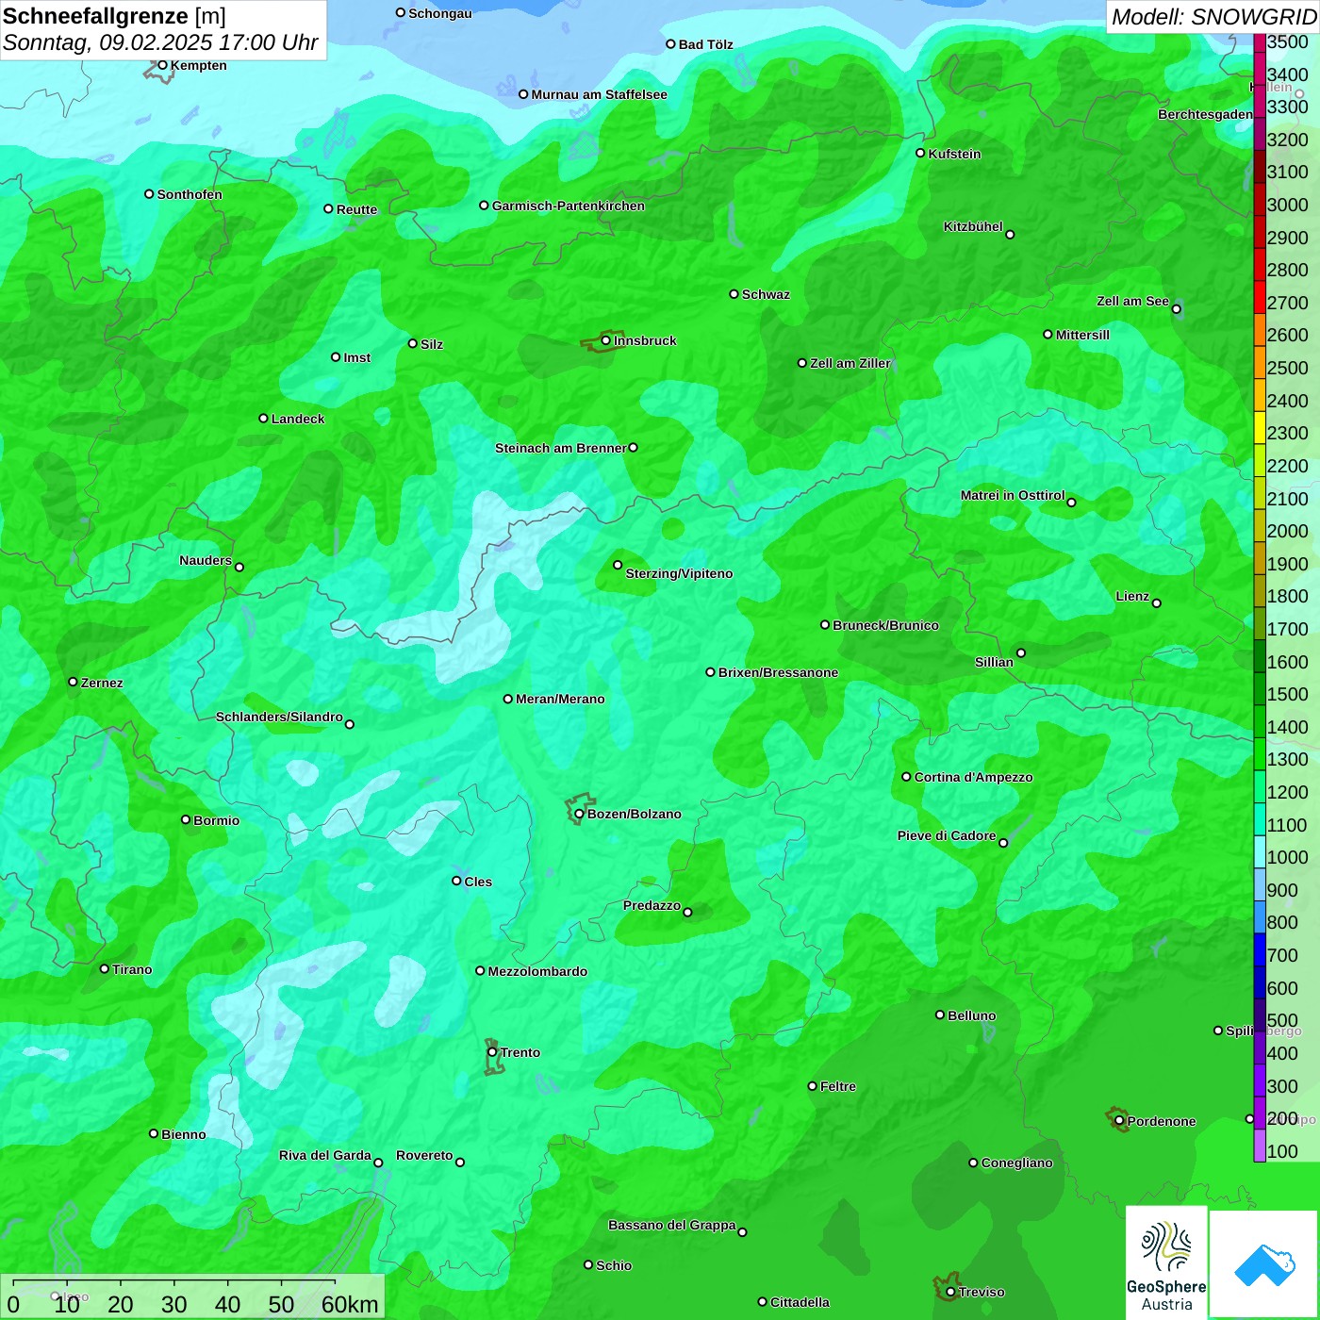This screenshot has width=1320, height=1320.
Task: Select the "Meran/Merano" place label
Action: [560, 699]
